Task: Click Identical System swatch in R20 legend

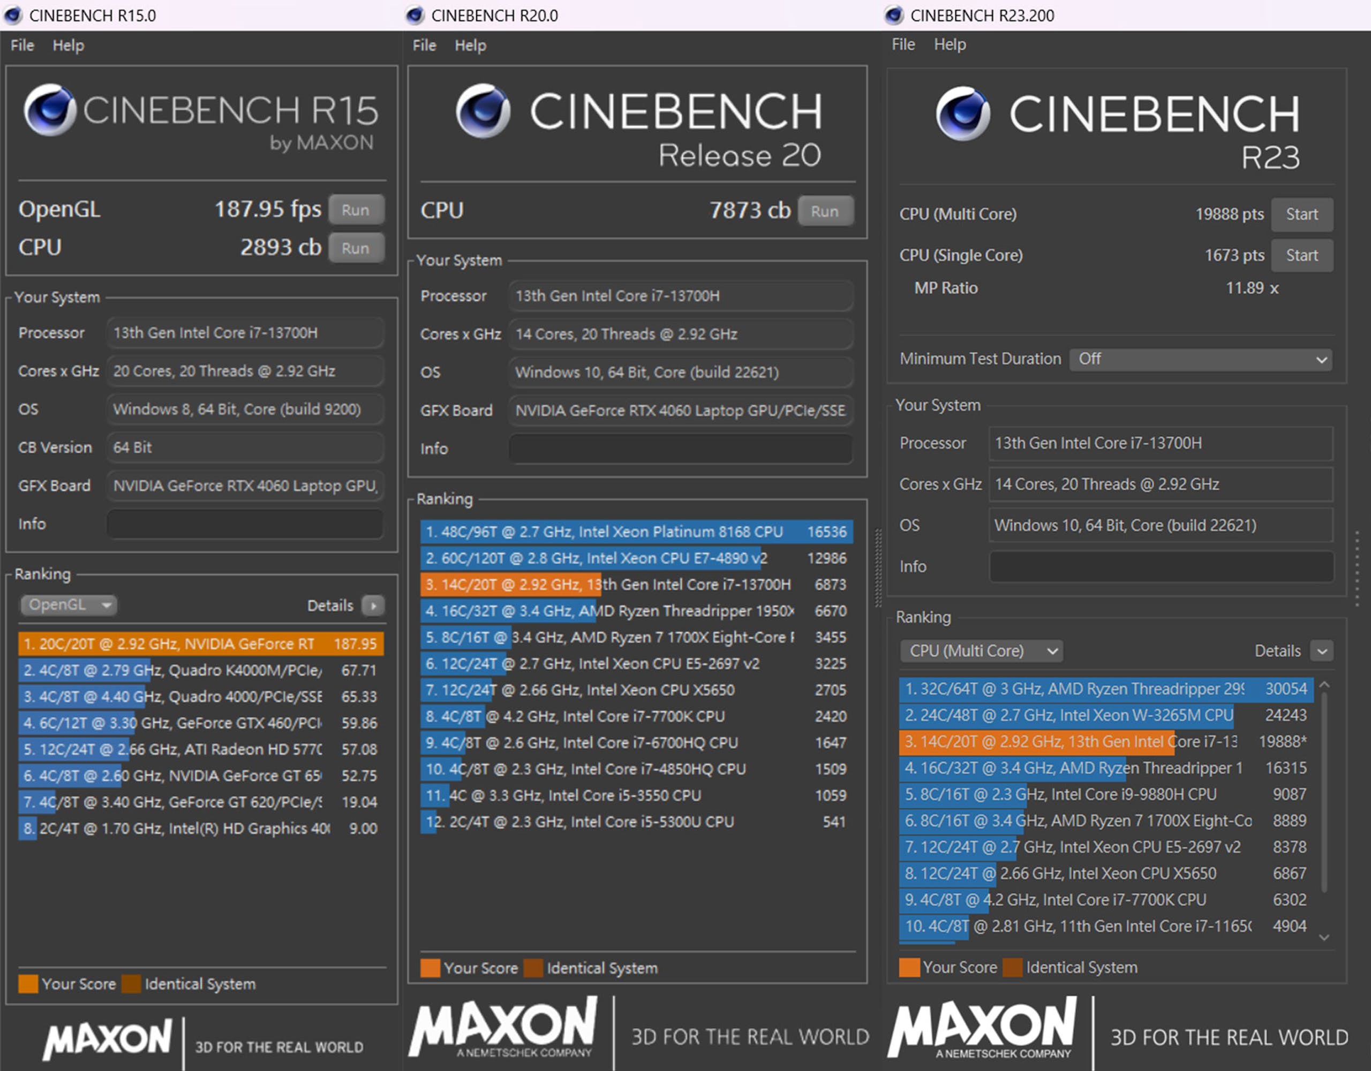Action: pos(533,968)
